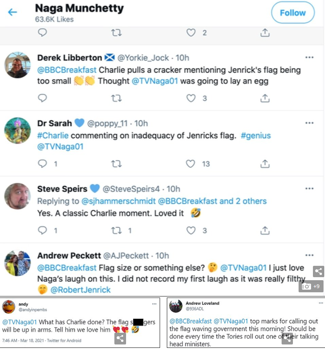Open more options on Derek Libberton's tweet

[310, 58]
